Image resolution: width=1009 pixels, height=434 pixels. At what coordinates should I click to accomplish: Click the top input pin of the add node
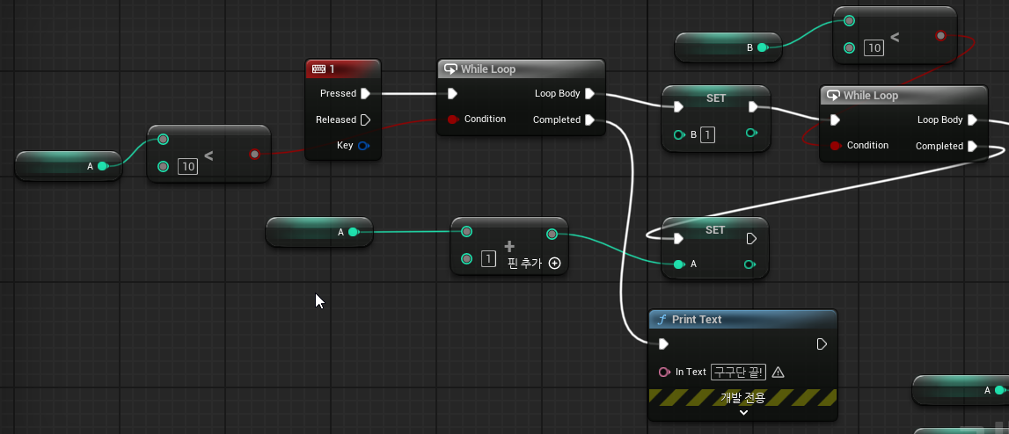click(x=466, y=231)
